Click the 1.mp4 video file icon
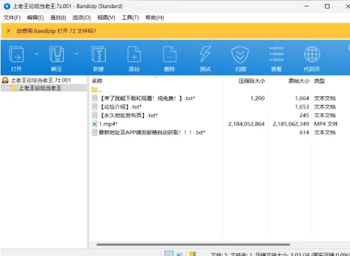Screen dimensions: 350x256 tap(95, 124)
